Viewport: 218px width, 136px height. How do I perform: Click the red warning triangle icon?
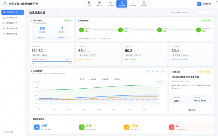pos(171,127)
